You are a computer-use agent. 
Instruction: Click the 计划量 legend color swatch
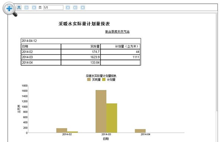point(104,80)
